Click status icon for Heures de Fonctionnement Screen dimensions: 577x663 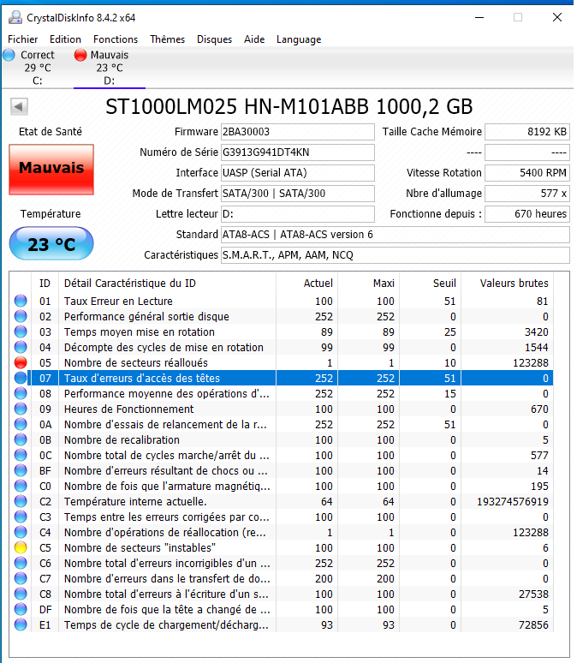(21, 409)
